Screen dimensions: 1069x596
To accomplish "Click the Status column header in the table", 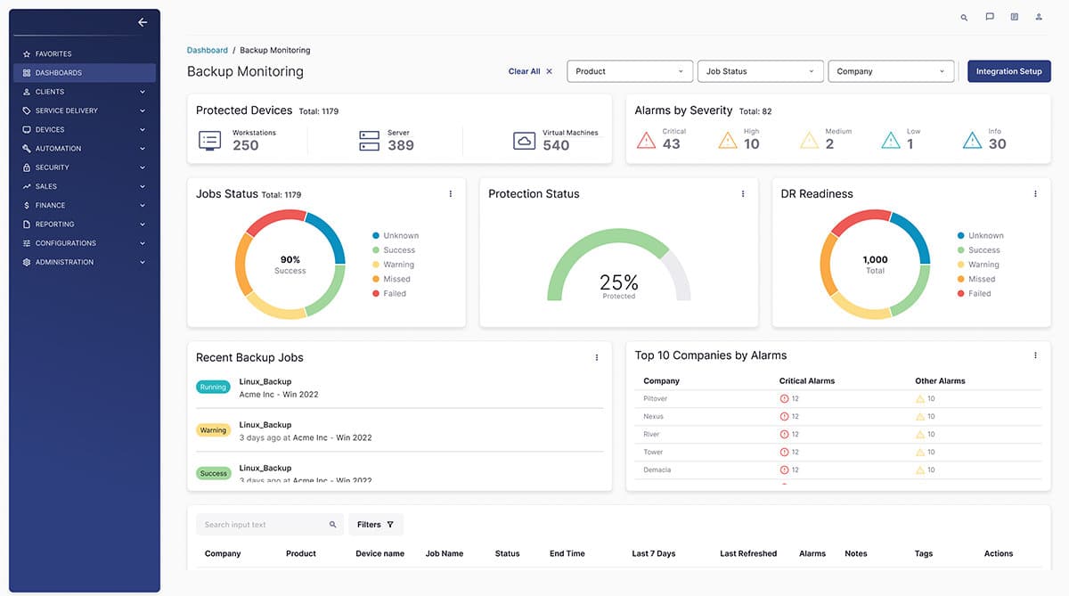I will (x=507, y=553).
